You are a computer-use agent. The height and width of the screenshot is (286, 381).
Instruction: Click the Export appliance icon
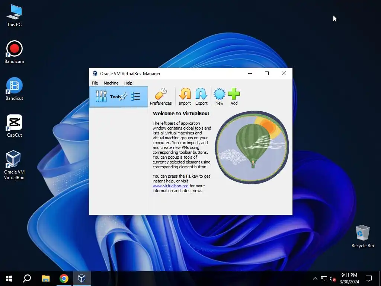coord(201,96)
